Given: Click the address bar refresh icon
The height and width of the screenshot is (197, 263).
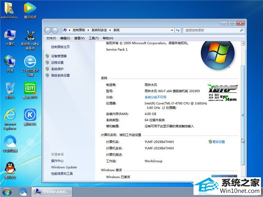Looking at the screenshot, I should [178, 30].
